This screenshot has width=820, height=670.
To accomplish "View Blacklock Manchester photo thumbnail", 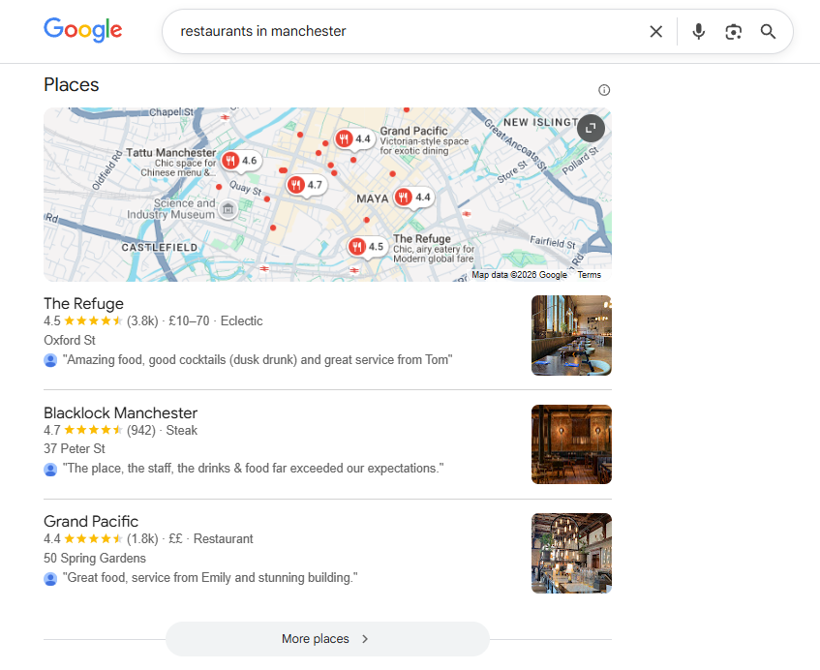I will coord(571,444).
